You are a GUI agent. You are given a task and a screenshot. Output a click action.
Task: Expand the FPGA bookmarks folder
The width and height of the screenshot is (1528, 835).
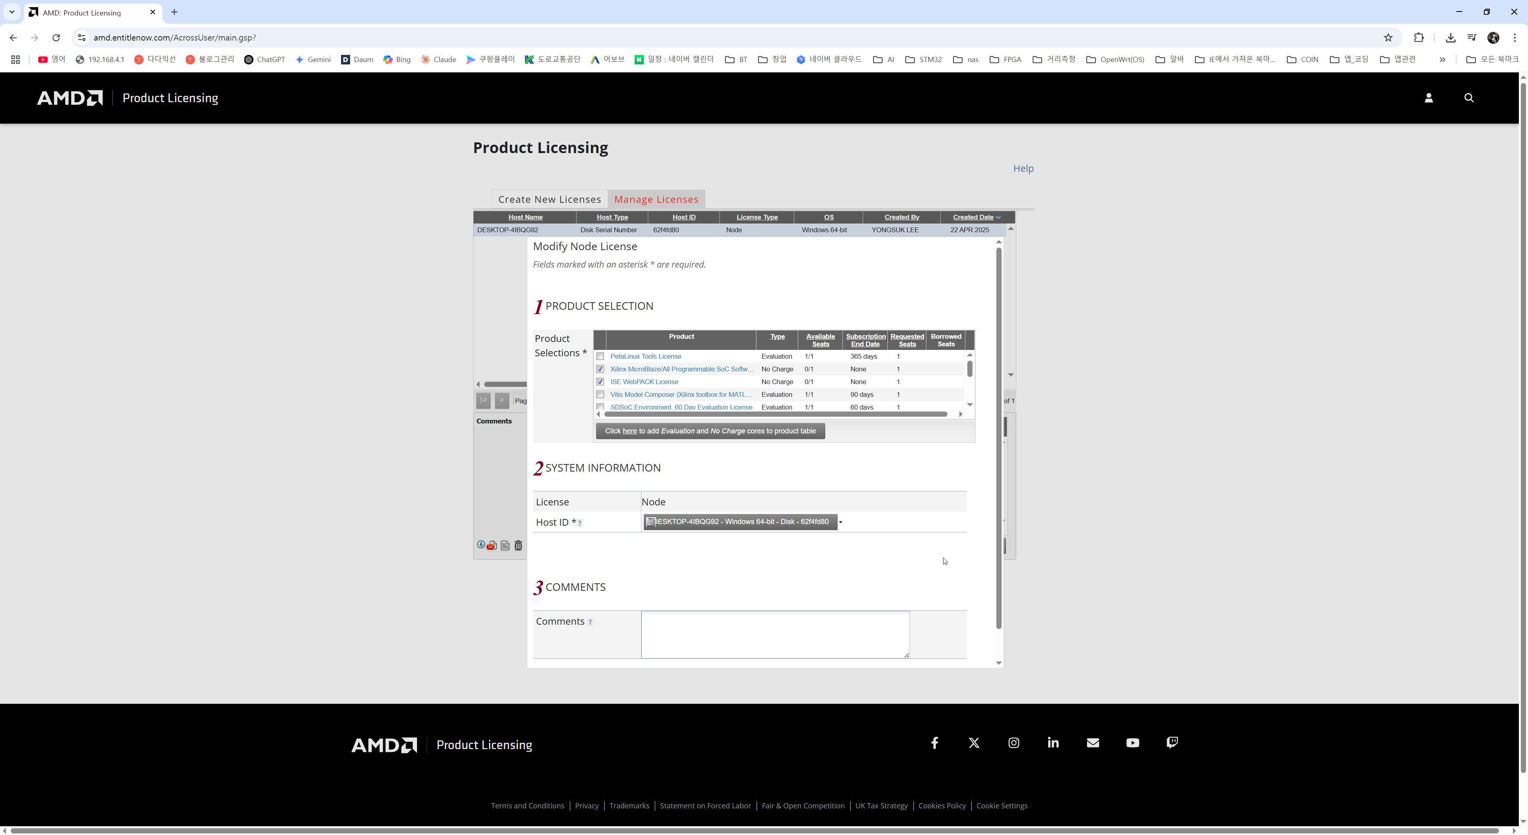[x=1006, y=59]
